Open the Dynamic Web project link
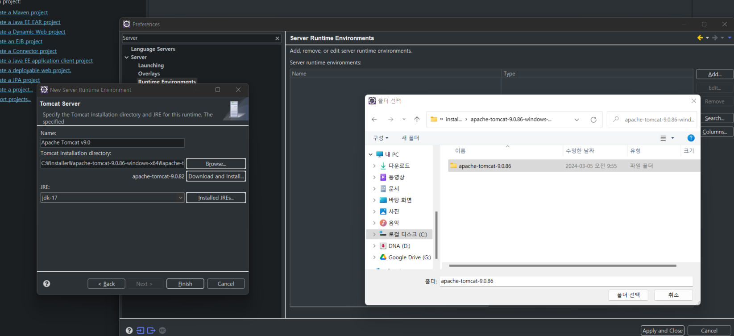734x336 pixels. [x=33, y=32]
